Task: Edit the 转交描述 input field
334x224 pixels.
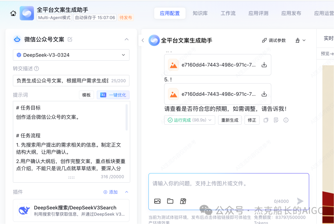Action: [71, 81]
